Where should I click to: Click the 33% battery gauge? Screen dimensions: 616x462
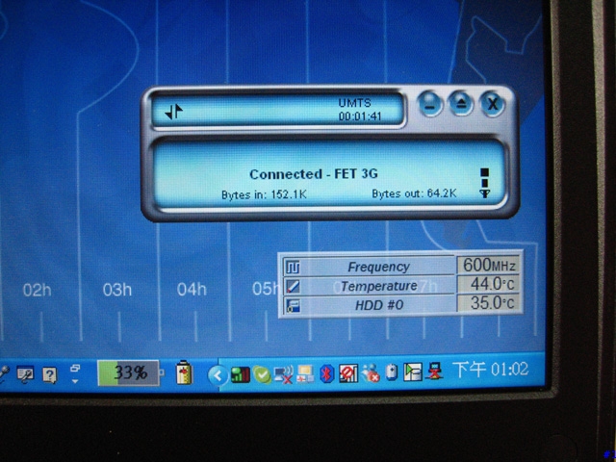[x=129, y=372]
